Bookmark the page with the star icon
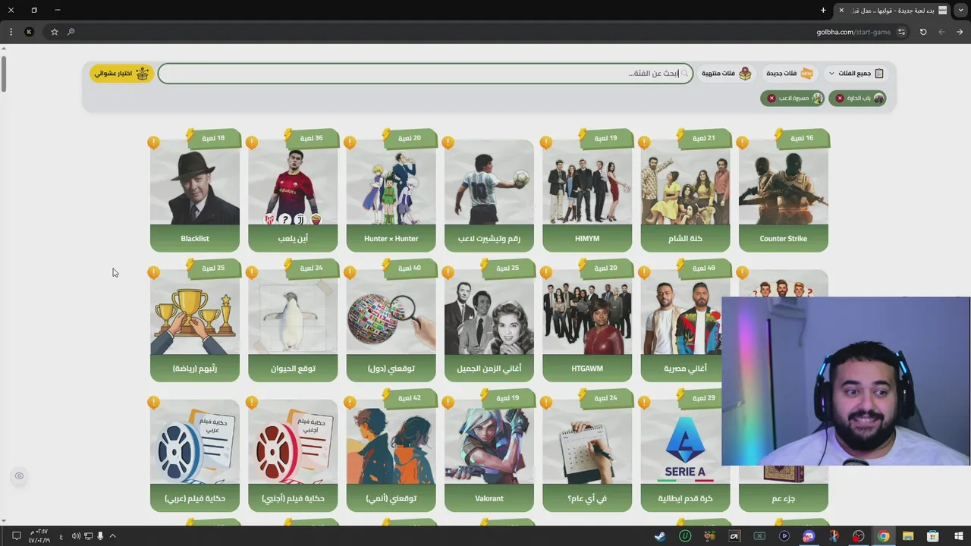 [54, 32]
